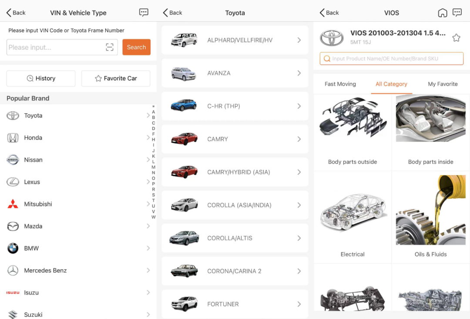470x319 pixels.
Task: Select Nissan brand name
Action: click(x=33, y=159)
